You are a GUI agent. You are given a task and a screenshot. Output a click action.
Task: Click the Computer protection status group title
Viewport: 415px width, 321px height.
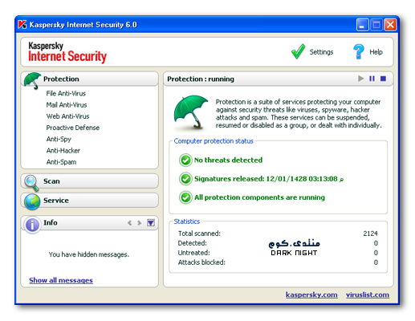click(x=214, y=141)
